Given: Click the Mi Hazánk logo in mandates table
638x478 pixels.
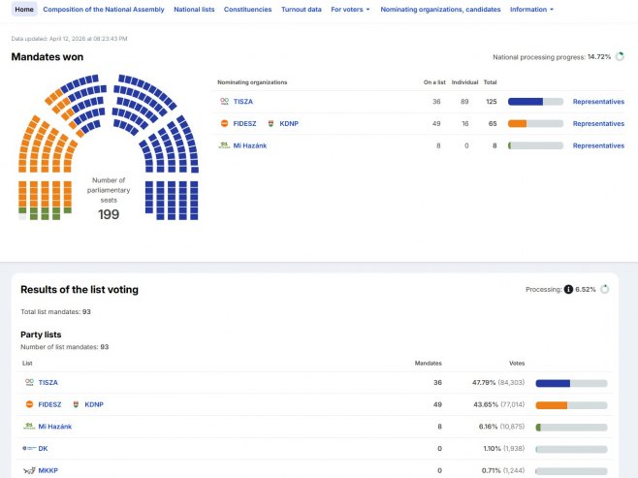Looking at the screenshot, I should pos(224,145).
